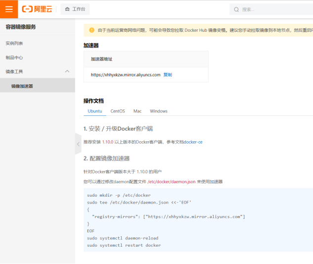
Task: Click the chevron next to 镜像工具
Action: 67,71
